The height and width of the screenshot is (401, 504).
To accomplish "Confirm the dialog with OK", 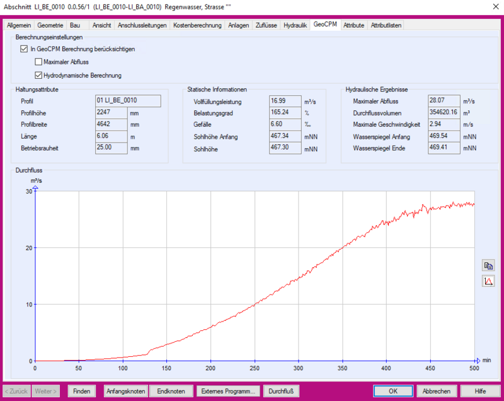I will (x=392, y=391).
